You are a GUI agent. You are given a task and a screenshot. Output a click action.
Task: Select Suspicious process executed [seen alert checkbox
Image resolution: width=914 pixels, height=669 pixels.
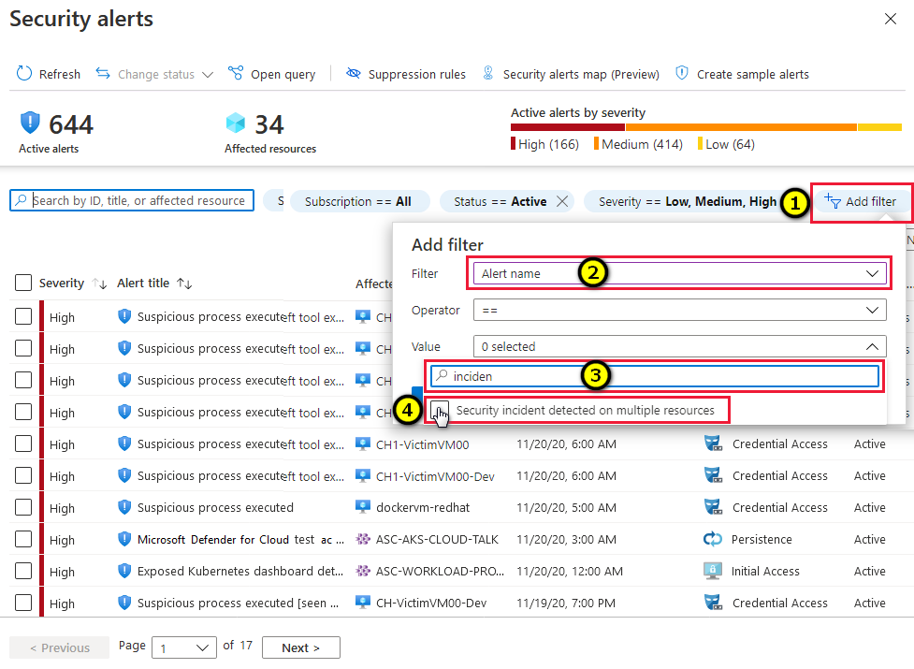click(23, 602)
